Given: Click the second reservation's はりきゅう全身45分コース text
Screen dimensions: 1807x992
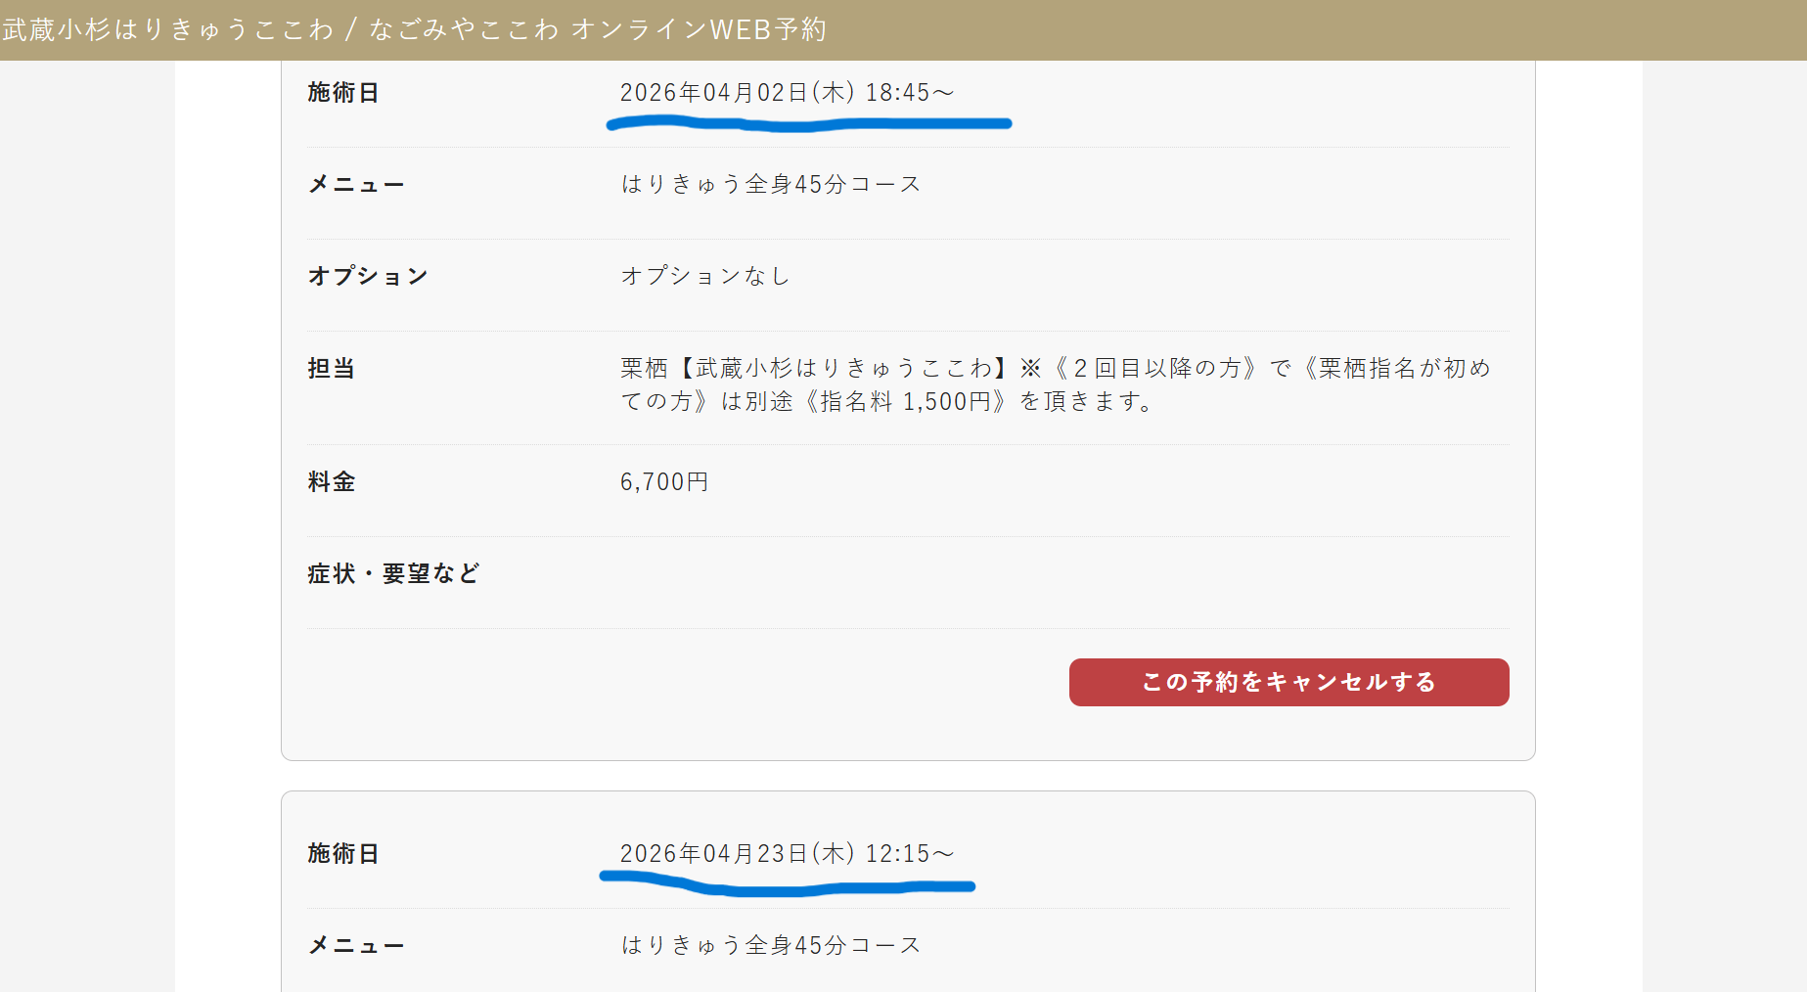Looking at the screenshot, I should pos(771,946).
